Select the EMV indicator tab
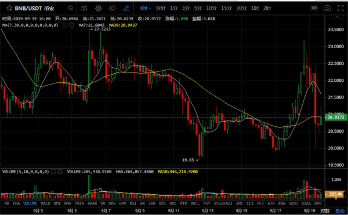Image resolution: width=348 pixels, height=215 pixels. coord(123,203)
